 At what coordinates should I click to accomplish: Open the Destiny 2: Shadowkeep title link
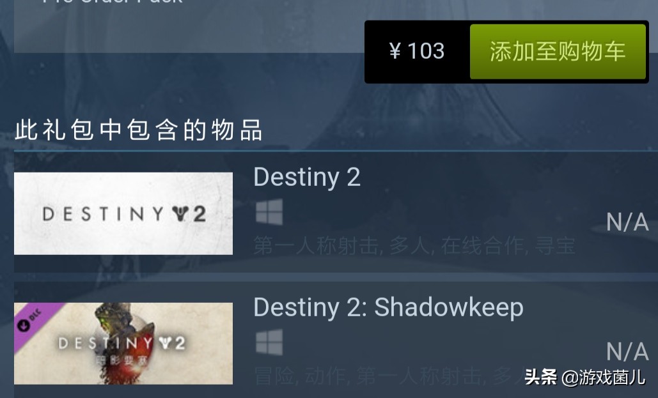coord(389,307)
